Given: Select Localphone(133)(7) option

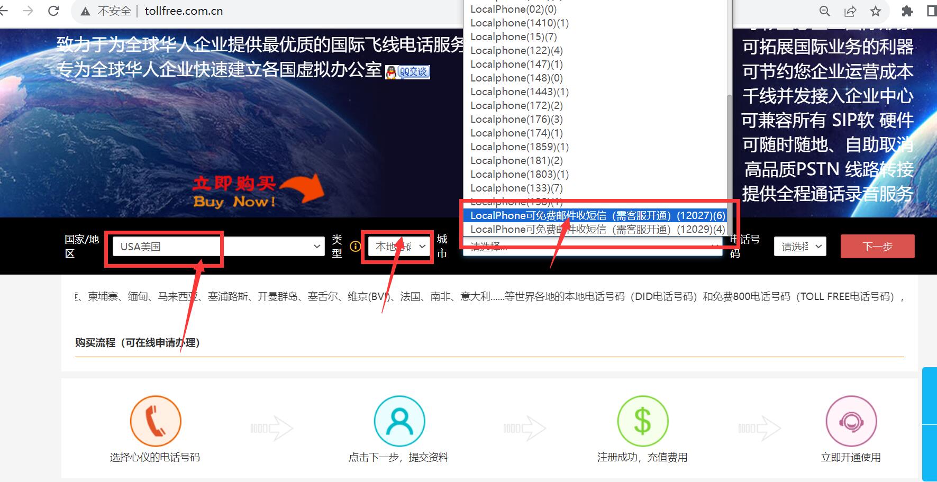Looking at the screenshot, I should 595,188.
